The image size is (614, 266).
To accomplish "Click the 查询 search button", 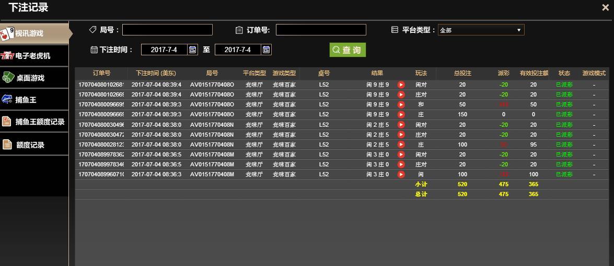I will click(x=347, y=50).
